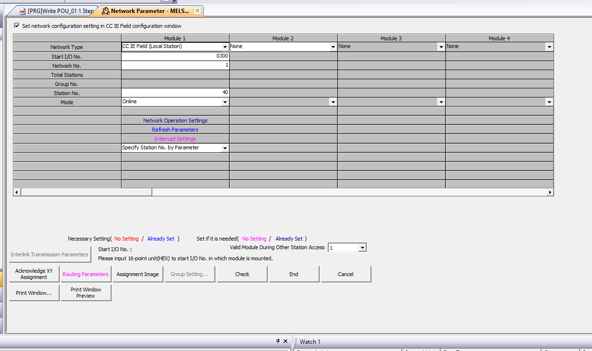Open Refresh Parameters
Screen dimensions: 592x351
coord(175,130)
